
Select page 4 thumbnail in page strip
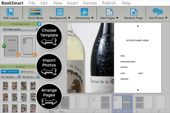pos(118,102)
